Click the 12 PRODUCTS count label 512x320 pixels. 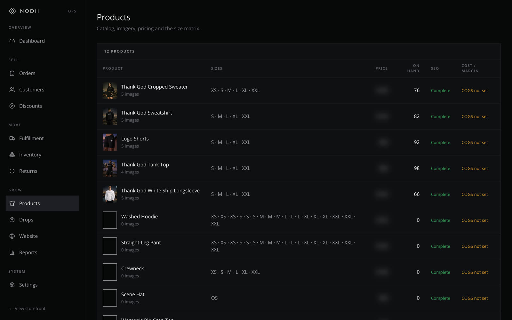(119, 51)
